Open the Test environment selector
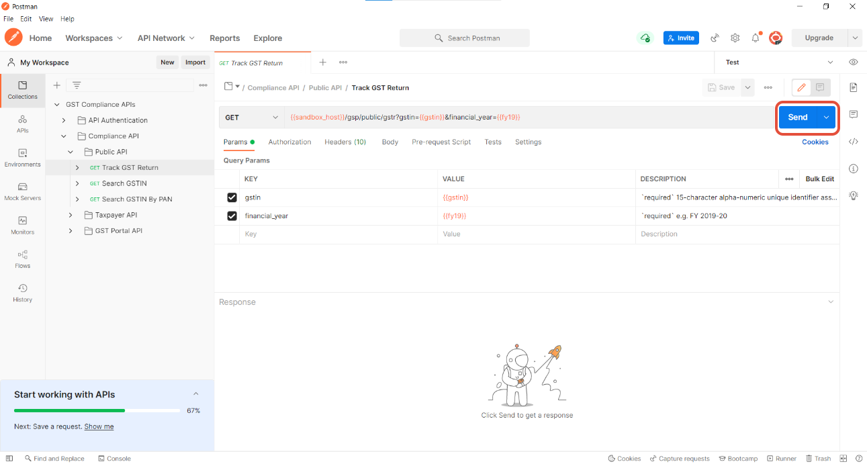This screenshot has height=464, width=867. point(779,62)
